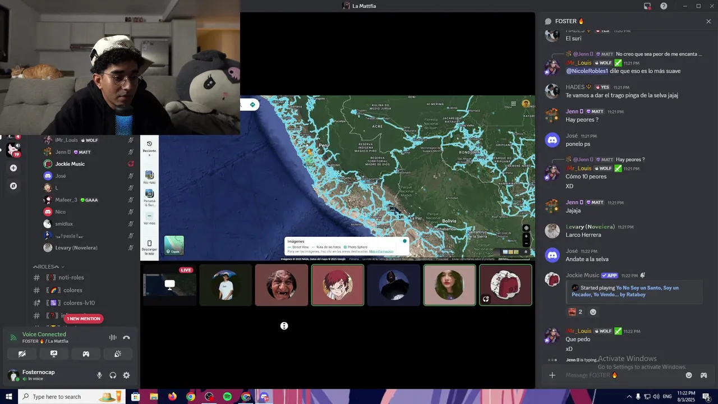The image size is (718, 404).
Task: Deafen with the headphones icon
Action: point(113,375)
